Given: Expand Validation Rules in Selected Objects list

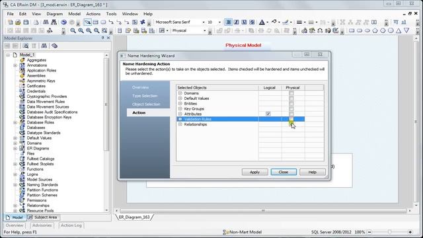Looking at the screenshot, I should (x=180, y=119).
